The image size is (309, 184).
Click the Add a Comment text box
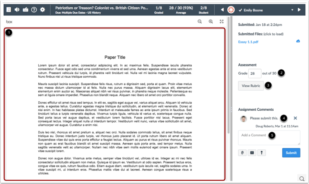269,138
